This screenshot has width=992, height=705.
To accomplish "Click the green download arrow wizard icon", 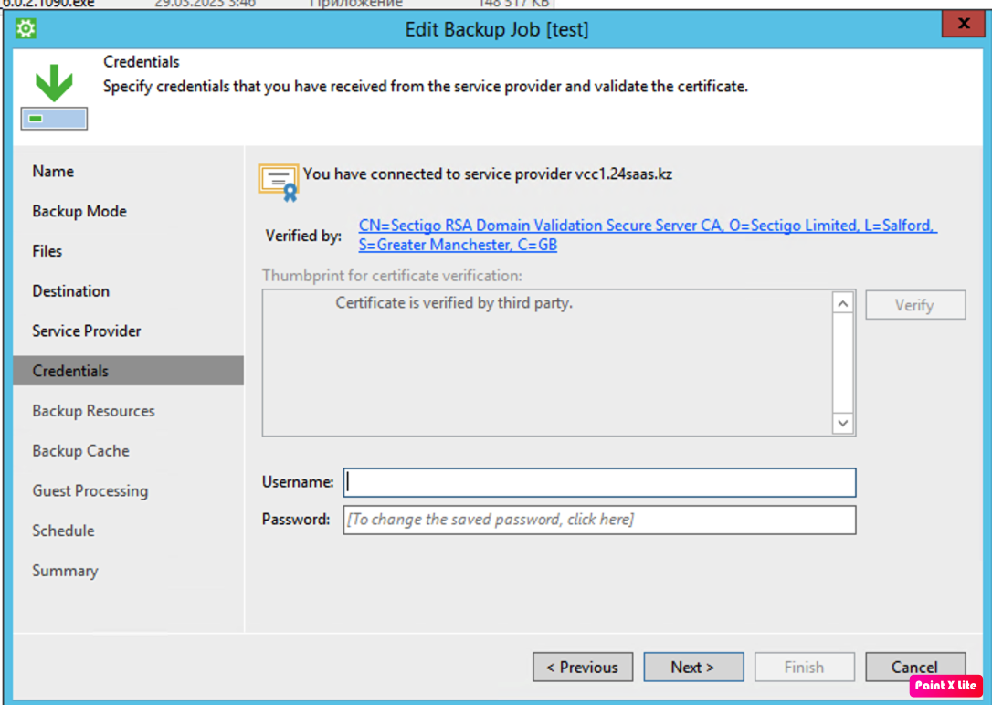I will [x=54, y=97].
